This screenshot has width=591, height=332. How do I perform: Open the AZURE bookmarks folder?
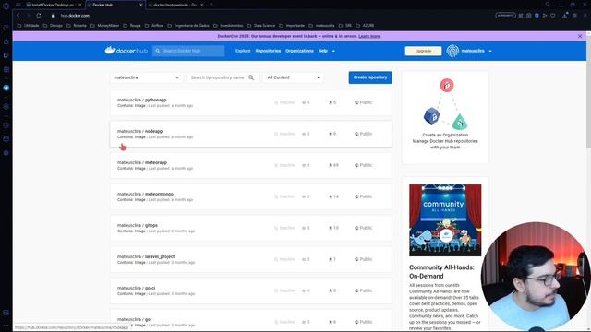(x=366, y=26)
